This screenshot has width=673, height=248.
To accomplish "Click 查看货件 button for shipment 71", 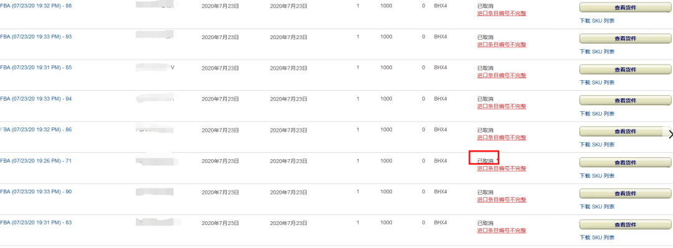I will (625, 162).
